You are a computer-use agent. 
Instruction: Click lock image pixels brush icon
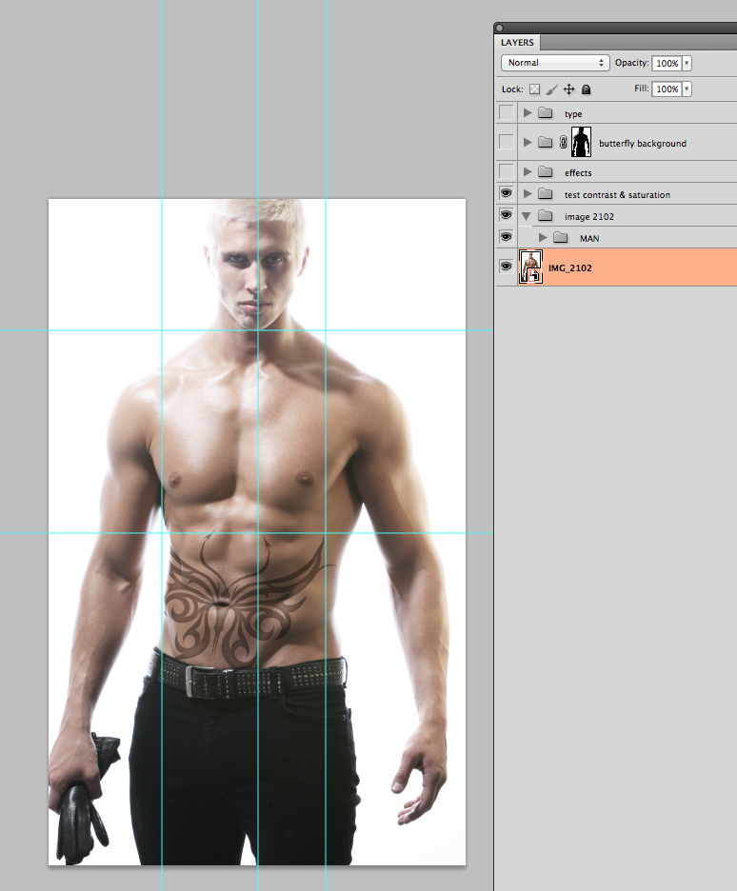point(551,89)
